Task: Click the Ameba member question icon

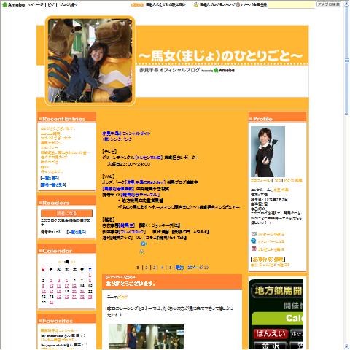Action: pyautogui.click(x=254, y=241)
